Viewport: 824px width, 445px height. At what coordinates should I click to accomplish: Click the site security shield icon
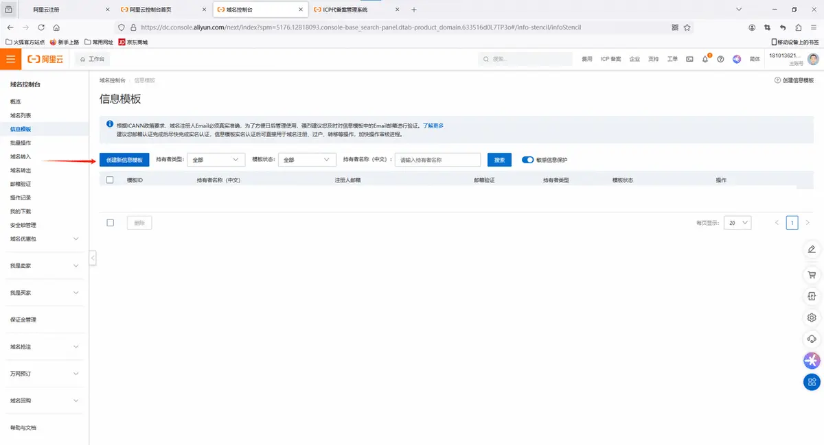(x=122, y=27)
